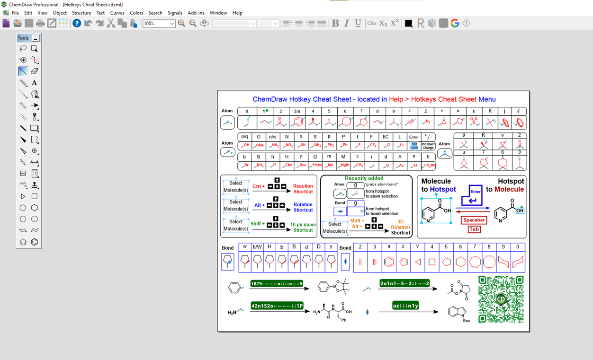This screenshot has width=593, height=360.
Task: Open the Add-ins menu
Action: 196,13
